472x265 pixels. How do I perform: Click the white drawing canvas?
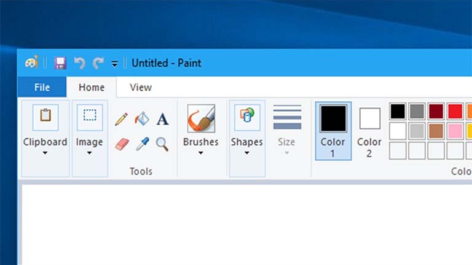pyautogui.click(x=247, y=225)
